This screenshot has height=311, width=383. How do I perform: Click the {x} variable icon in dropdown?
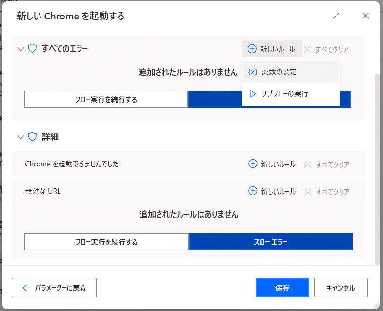253,72
